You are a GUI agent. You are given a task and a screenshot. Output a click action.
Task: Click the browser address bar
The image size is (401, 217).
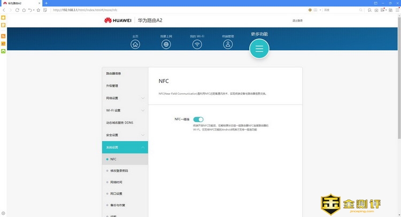(x=160, y=10)
